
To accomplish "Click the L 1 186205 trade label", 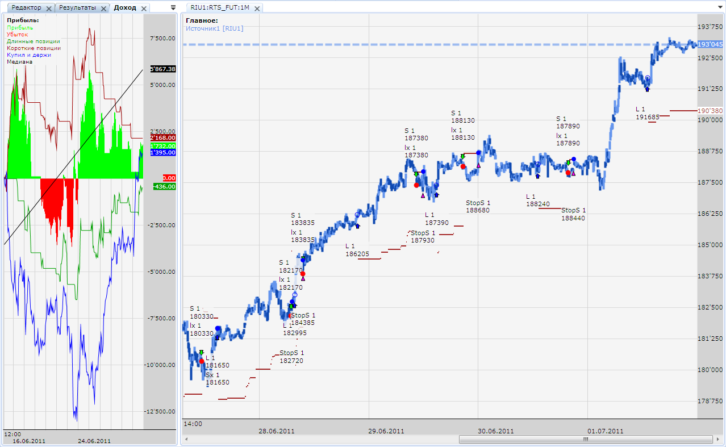I will tap(357, 250).
